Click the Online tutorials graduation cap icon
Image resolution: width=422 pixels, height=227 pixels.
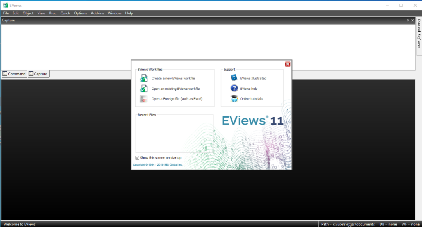click(234, 99)
